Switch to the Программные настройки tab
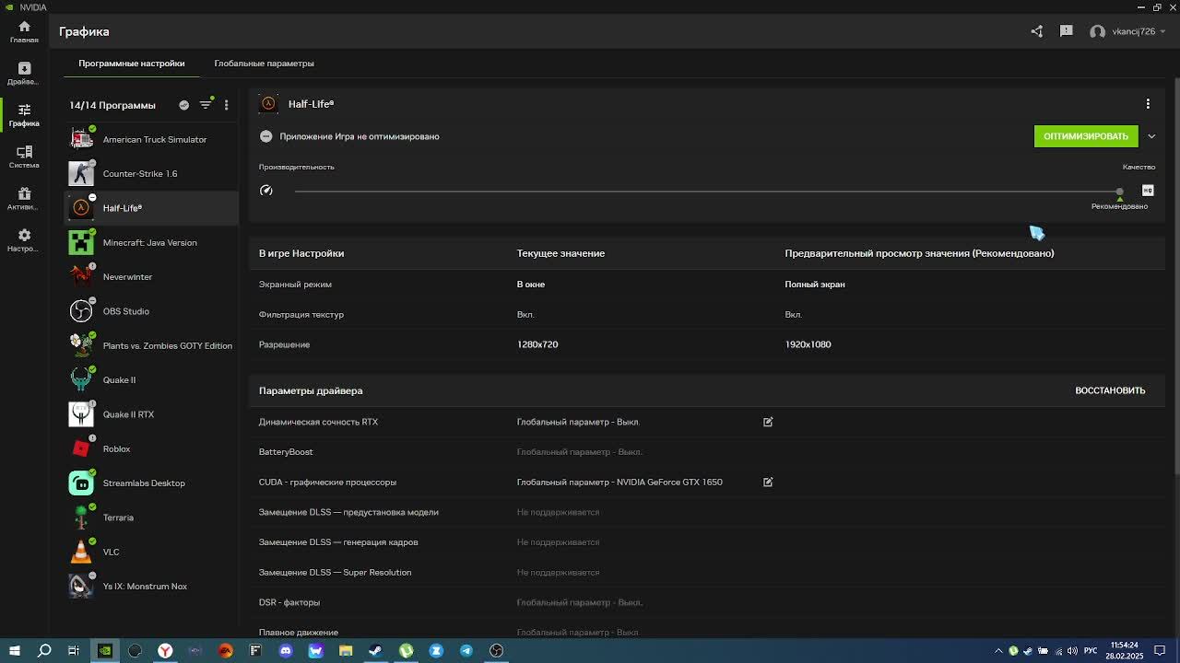The width and height of the screenshot is (1180, 663). pos(132,64)
